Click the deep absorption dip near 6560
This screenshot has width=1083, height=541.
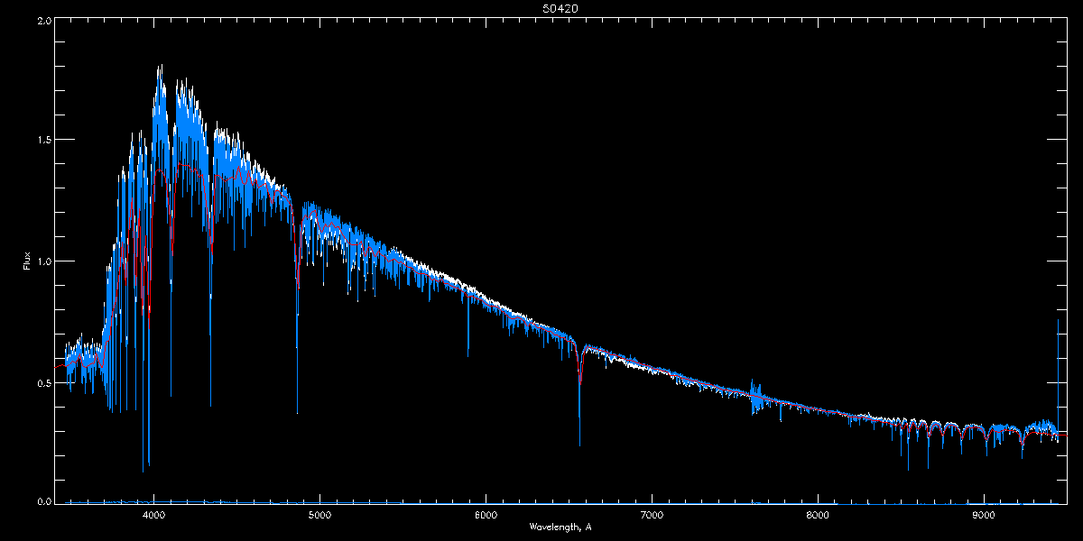pyautogui.click(x=579, y=442)
